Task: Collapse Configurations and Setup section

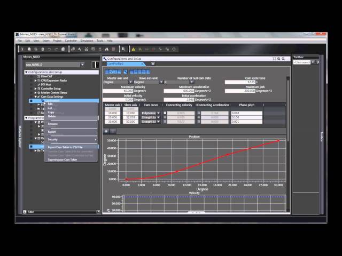Action: point(26,72)
